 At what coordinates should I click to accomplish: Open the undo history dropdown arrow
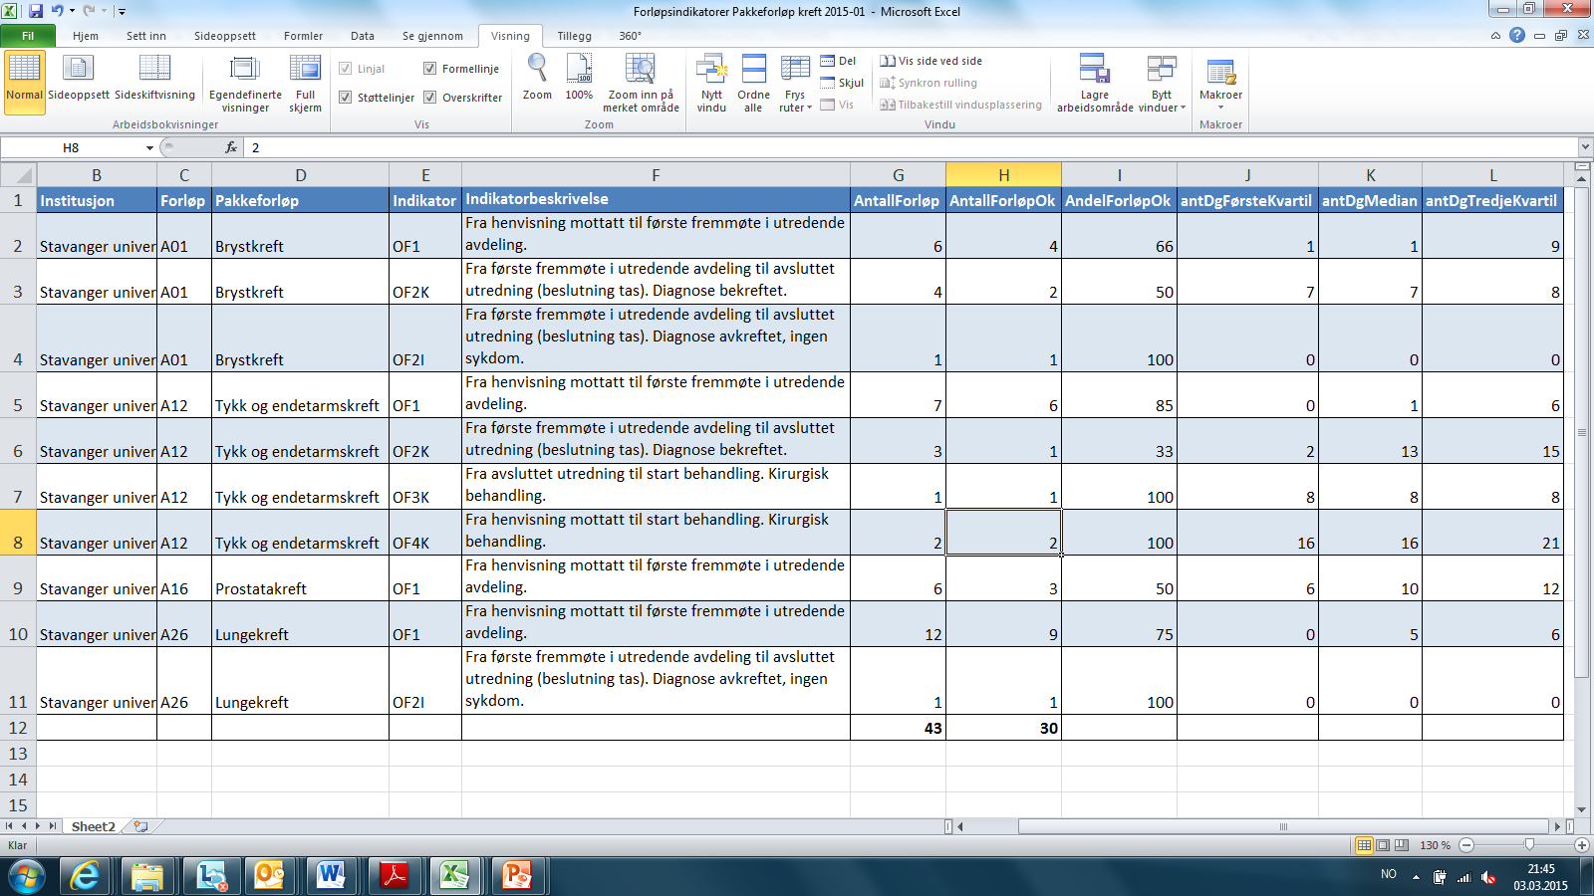coord(72,11)
